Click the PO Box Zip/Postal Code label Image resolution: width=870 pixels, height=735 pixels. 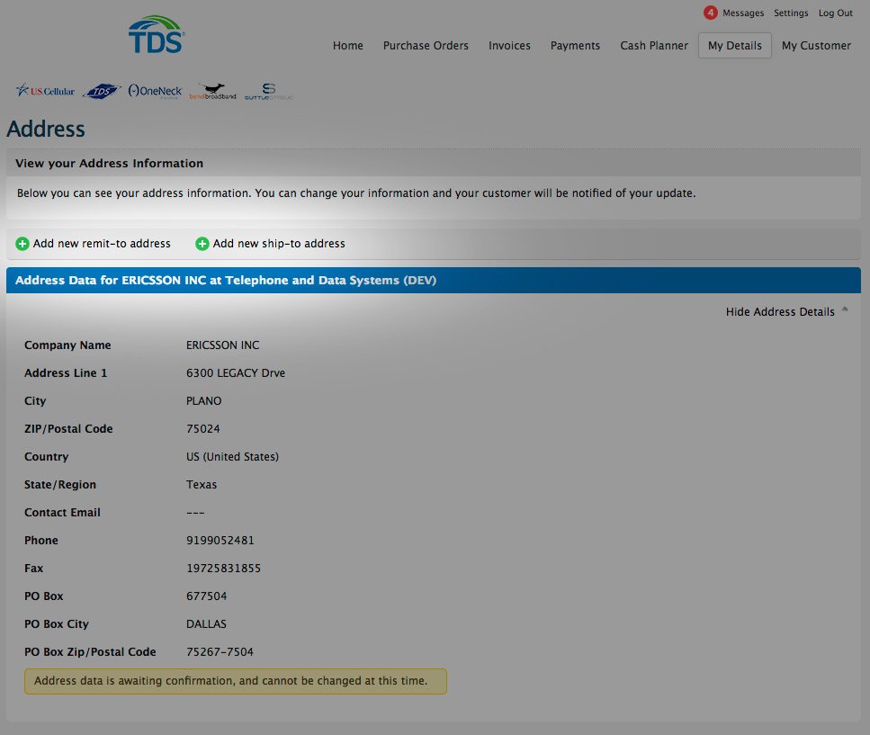[x=90, y=652]
